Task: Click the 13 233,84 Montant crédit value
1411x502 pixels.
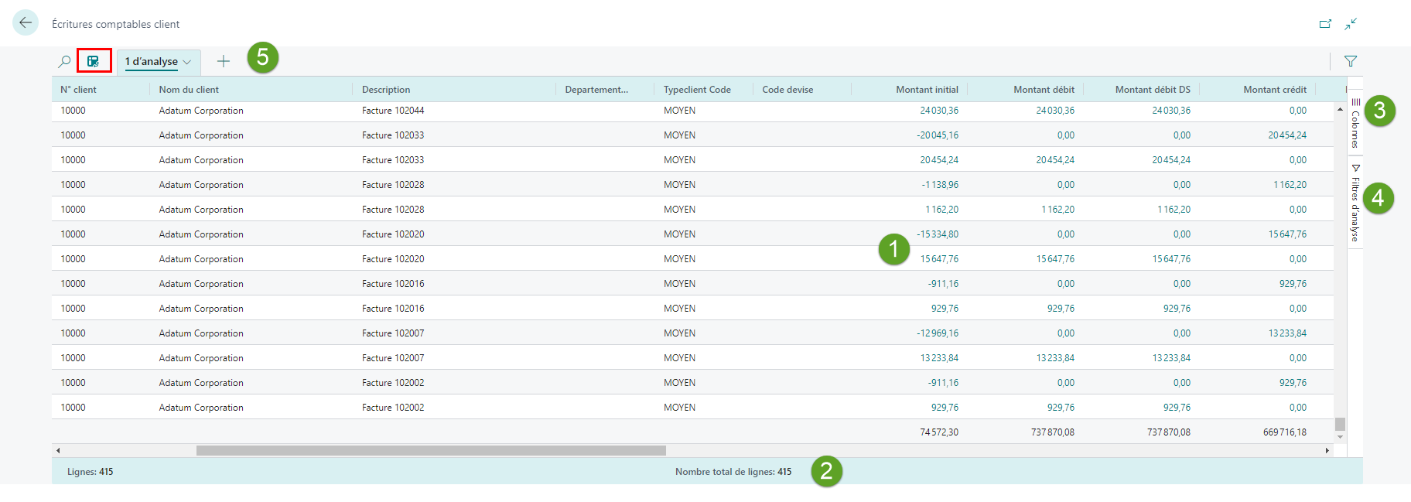Action: pos(1287,333)
